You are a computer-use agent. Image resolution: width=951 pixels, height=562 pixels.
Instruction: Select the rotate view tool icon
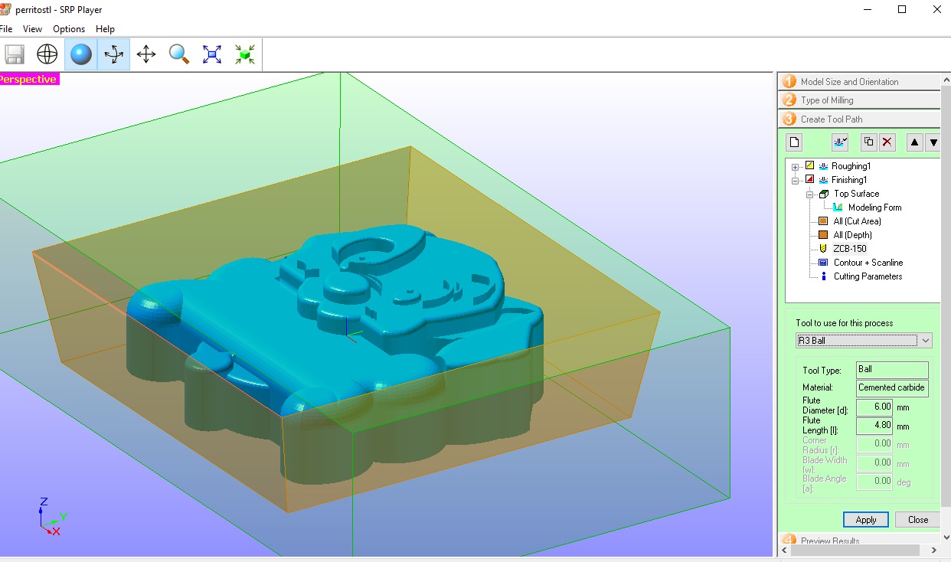113,54
